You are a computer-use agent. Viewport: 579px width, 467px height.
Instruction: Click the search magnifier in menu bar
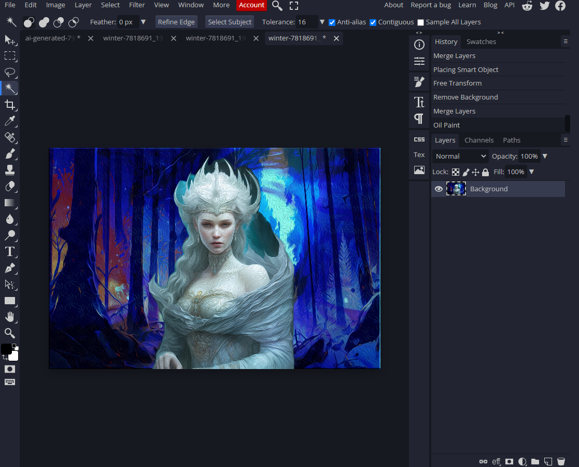tap(277, 6)
